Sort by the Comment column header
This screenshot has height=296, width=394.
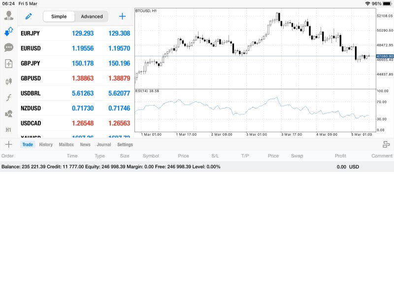pos(382,156)
